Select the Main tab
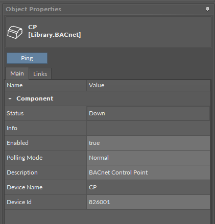 pyautogui.click(x=17, y=73)
